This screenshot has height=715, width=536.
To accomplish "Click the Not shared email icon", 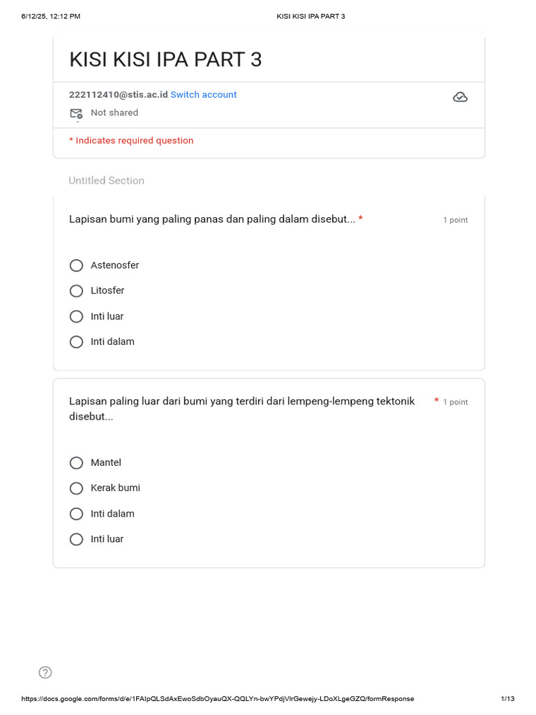I will click(x=76, y=113).
